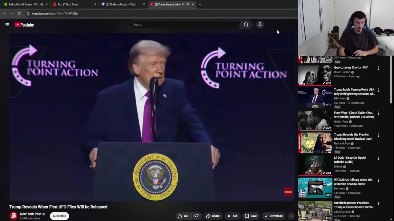
Task: Open Lil Durk Keep On Sippin' thumbnail
Action: tap(315, 165)
